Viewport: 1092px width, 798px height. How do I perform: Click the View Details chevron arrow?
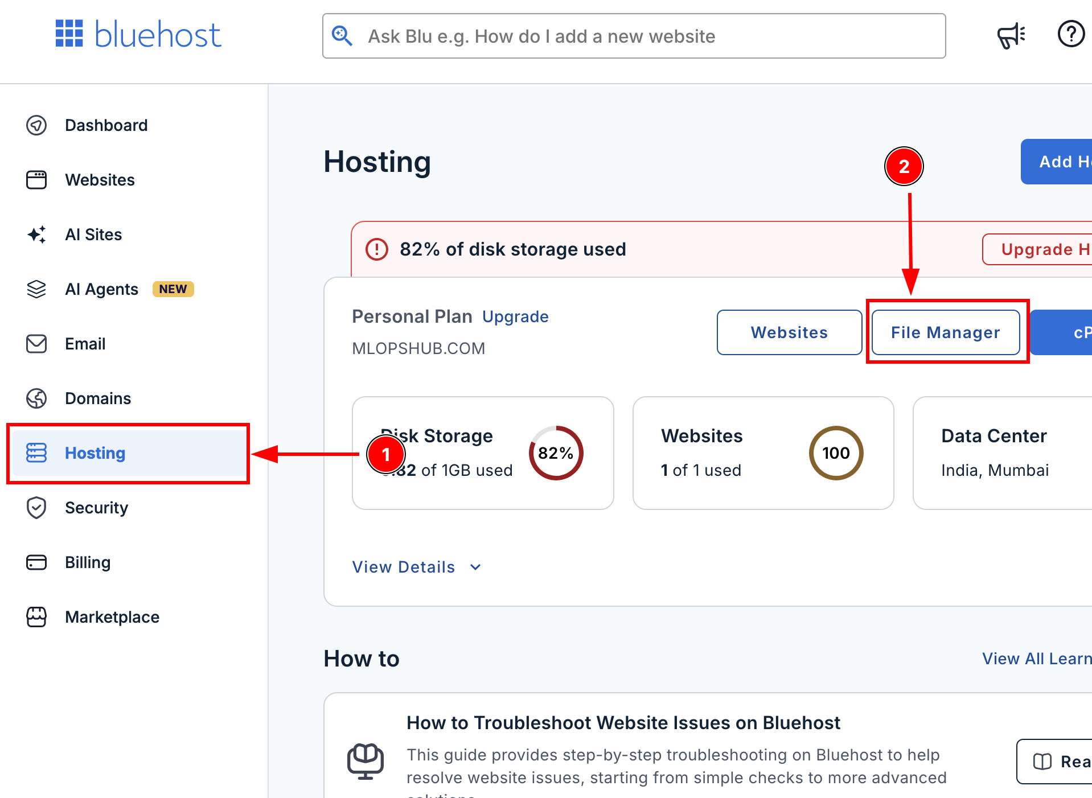tap(475, 567)
